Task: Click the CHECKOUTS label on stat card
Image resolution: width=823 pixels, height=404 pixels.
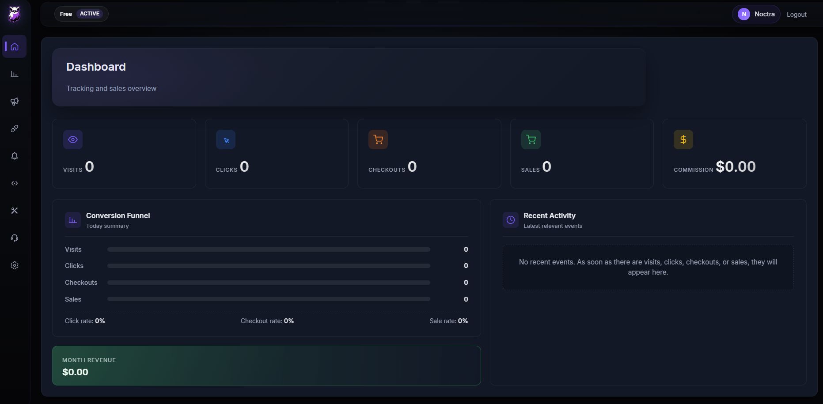Action: click(387, 170)
